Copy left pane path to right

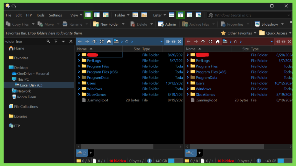click(x=168, y=41)
